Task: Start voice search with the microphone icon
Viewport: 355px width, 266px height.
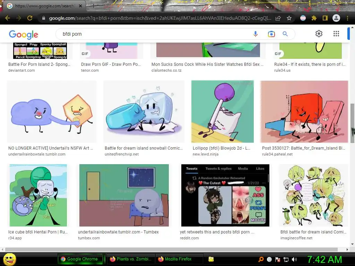Action: coord(256,34)
